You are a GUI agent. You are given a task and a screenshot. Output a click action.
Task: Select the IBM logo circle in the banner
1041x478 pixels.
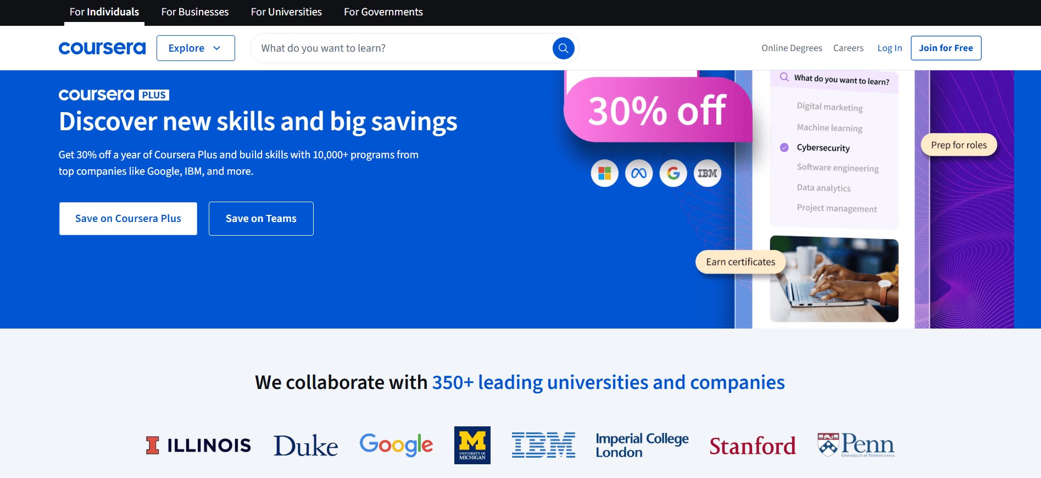click(x=708, y=173)
